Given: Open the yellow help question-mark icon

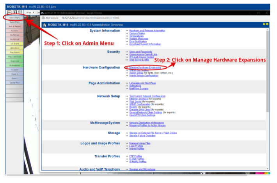Looking at the screenshot, I should coord(264,24).
